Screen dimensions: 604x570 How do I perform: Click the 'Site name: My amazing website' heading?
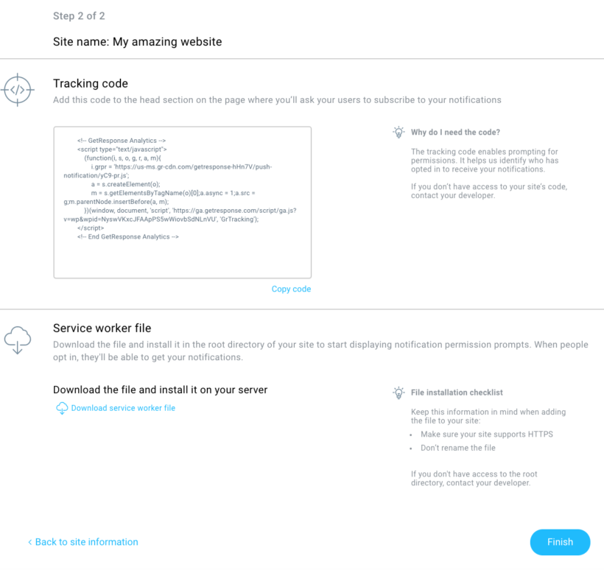(x=137, y=42)
